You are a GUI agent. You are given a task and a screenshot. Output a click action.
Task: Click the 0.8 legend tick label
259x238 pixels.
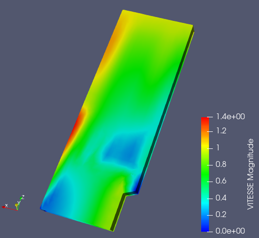221,165
